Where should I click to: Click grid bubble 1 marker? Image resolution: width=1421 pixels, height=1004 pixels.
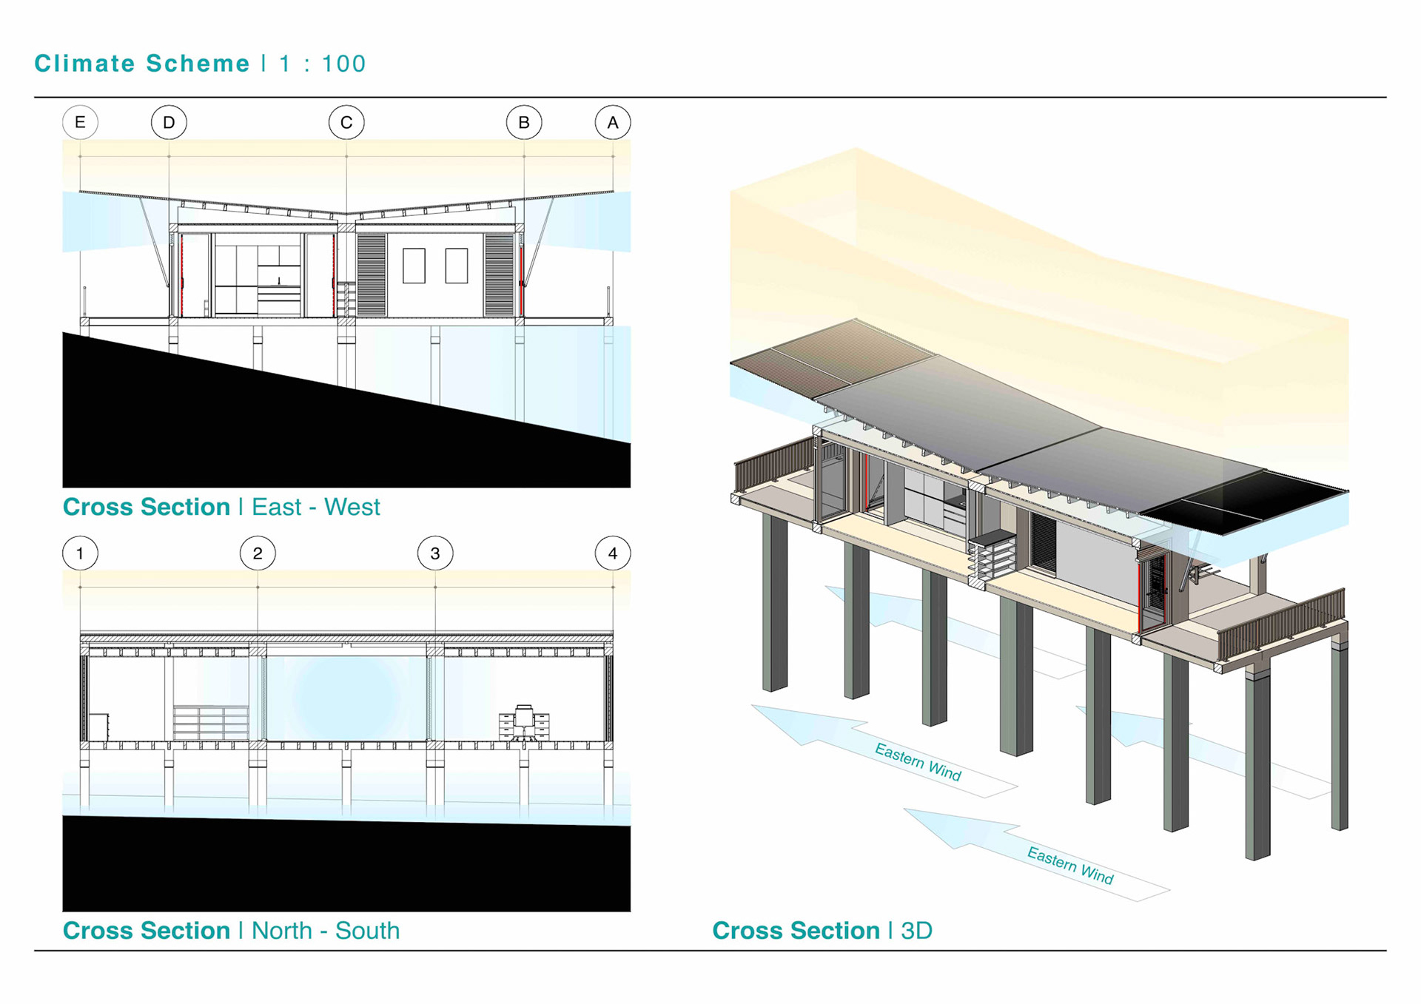80,553
